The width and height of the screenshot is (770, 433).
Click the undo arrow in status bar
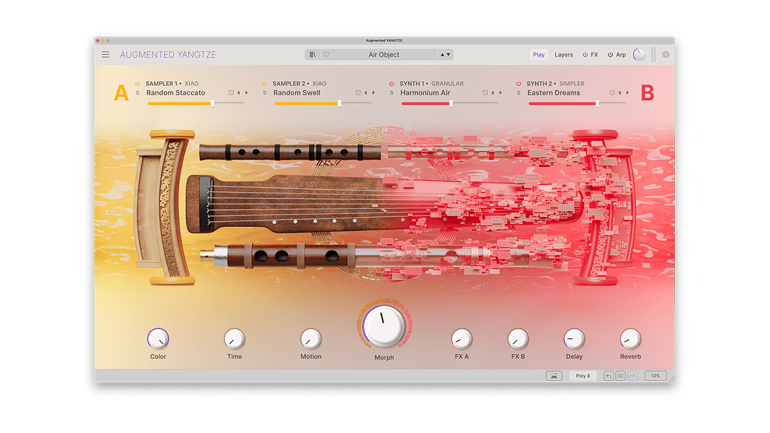(609, 376)
